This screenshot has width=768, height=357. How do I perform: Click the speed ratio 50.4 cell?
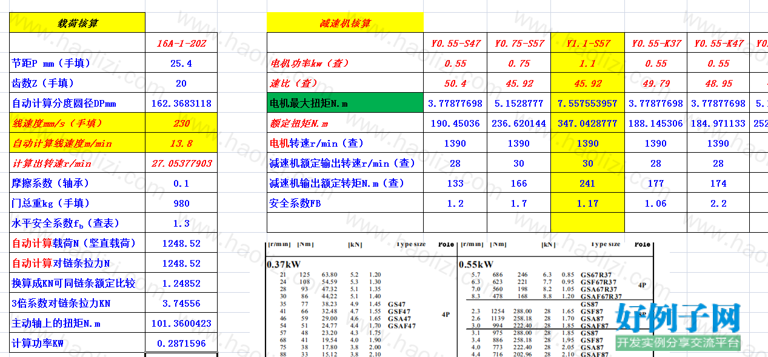[455, 83]
